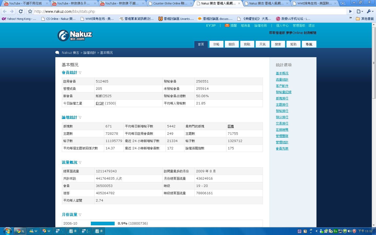376x235 pixels.
Task: Open 短消息 link
Action: [x=245, y=26]
